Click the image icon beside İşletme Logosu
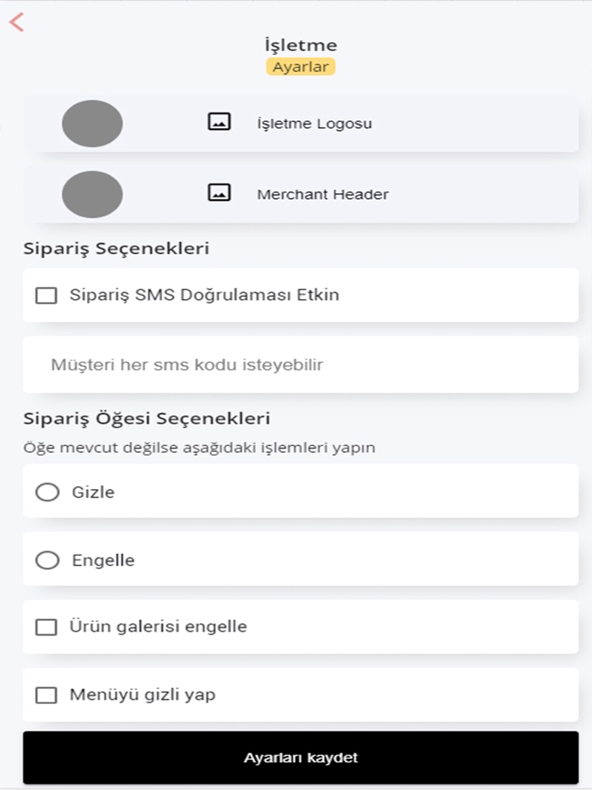 (219, 122)
